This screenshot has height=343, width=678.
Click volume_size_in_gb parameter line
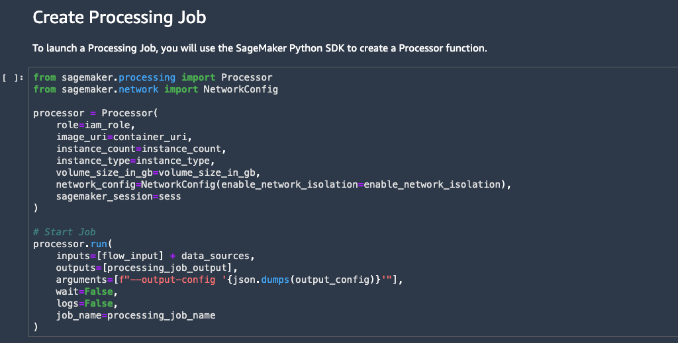158,172
